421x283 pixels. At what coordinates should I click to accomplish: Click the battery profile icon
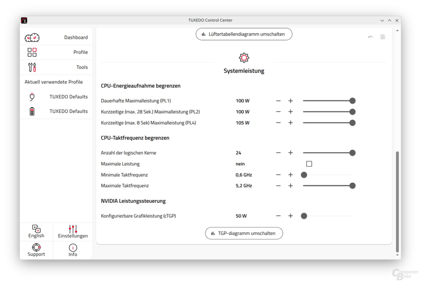(x=32, y=111)
